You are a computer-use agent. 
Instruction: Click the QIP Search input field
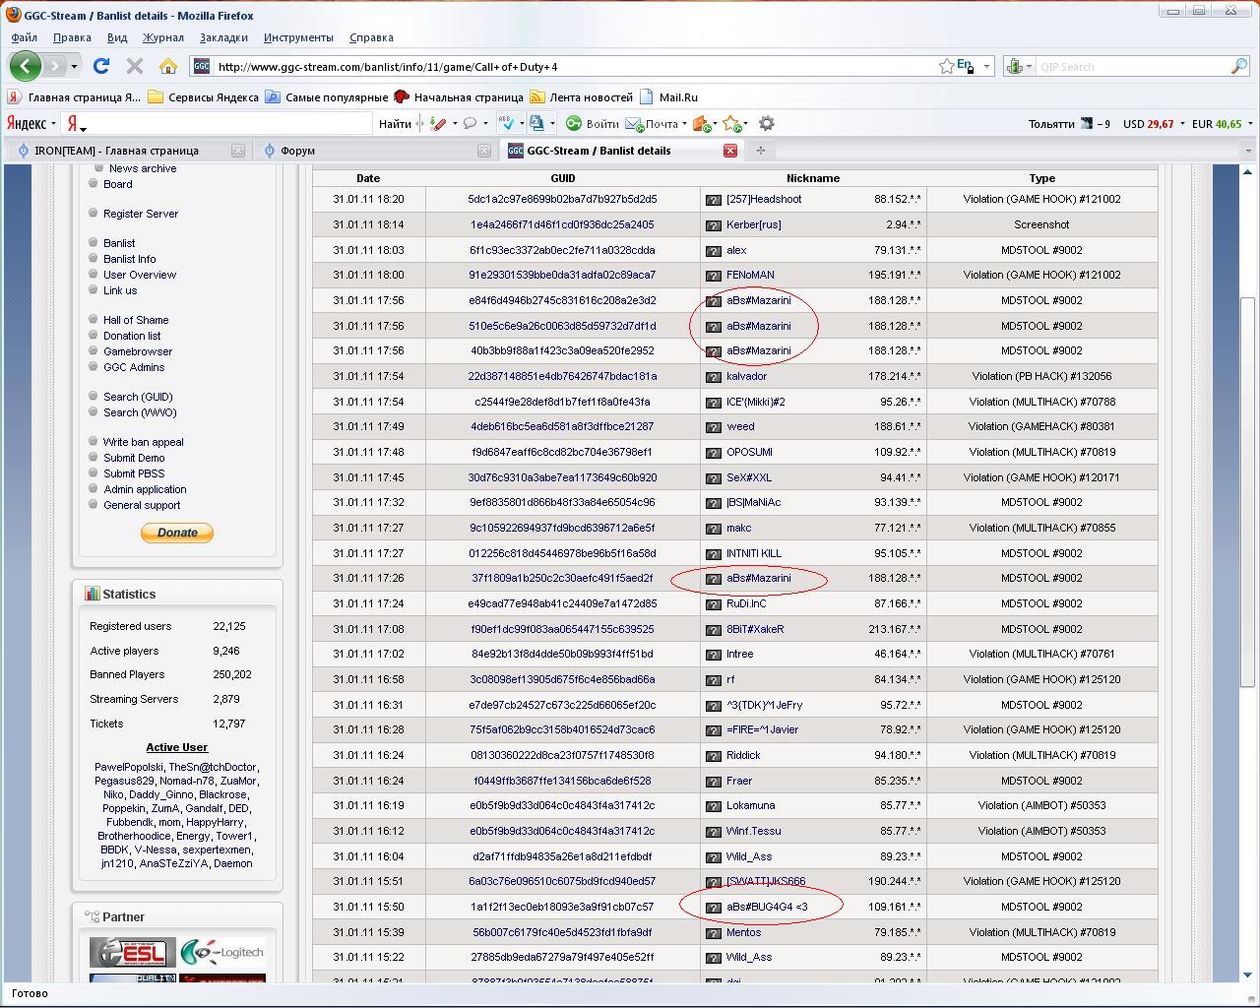(1132, 66)
